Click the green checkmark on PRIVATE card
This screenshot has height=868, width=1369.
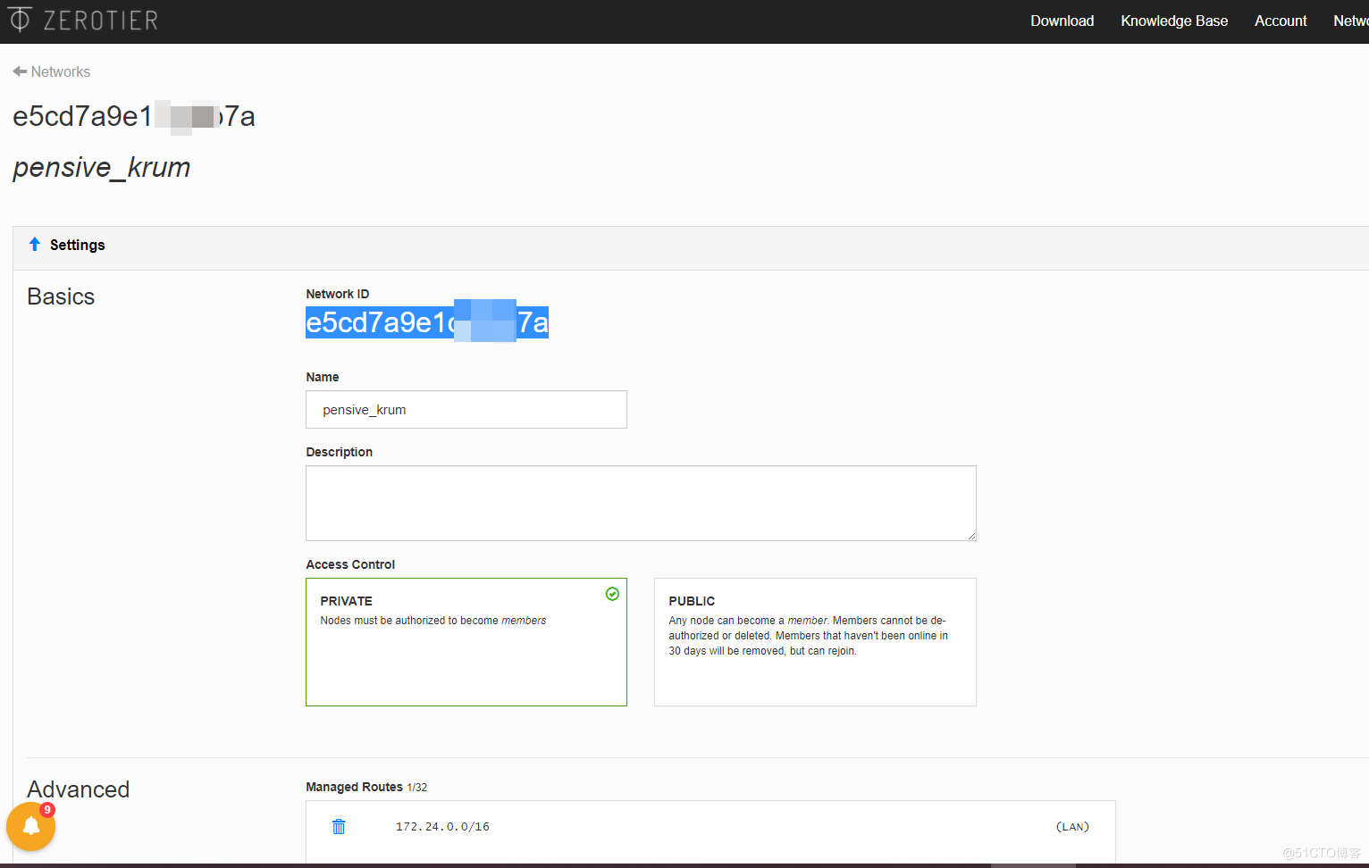(612, 594)
